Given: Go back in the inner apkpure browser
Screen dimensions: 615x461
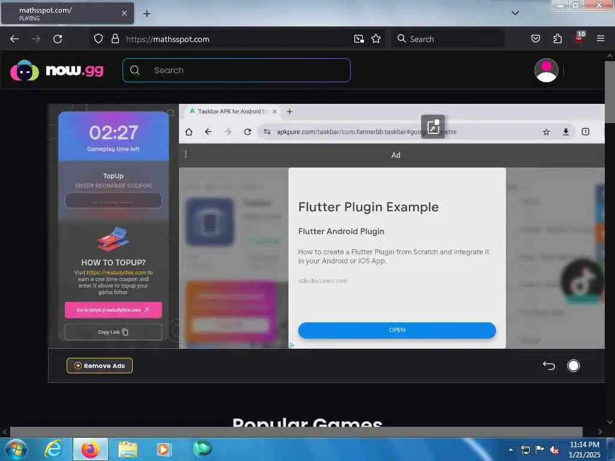Looking at the screenshot, I should [x=208, y=131].
